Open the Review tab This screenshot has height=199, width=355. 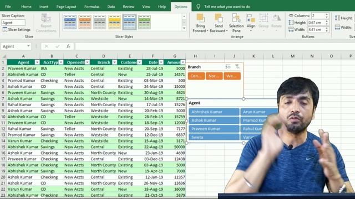tap(128, 7)
